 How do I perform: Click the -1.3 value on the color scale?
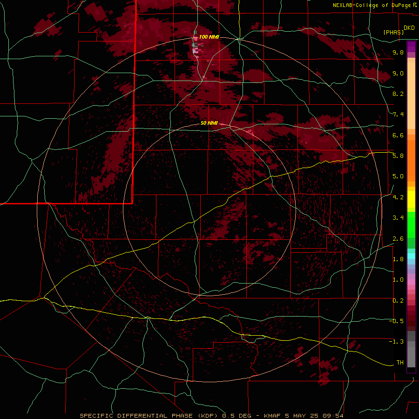point(397,342)
